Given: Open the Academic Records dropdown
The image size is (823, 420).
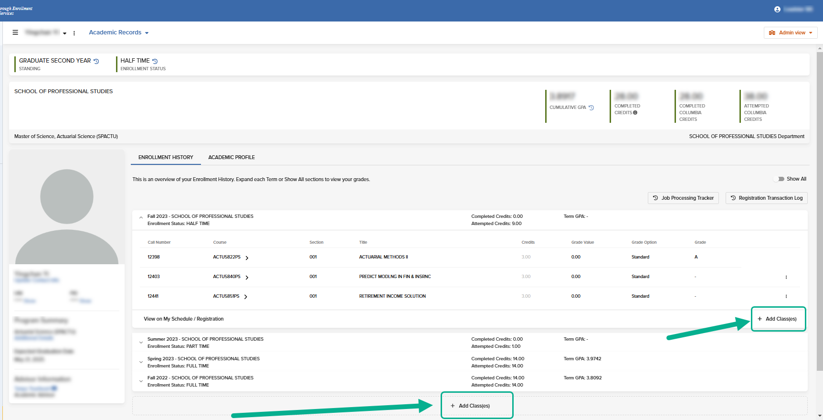Looking at the screenshot, I should click(x=119, y=32).
